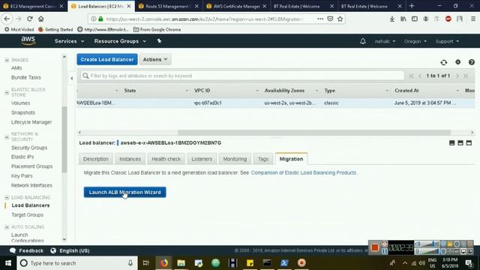Go to last page of results
The image size is (480, 270).
click(x=466, y=76)
